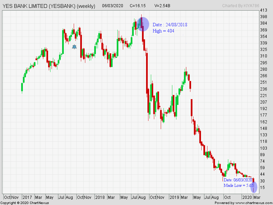Click the bell alert icon on the chart
Image resolution: width=273 pixels, height=205 pixels.
coord(74,47)
